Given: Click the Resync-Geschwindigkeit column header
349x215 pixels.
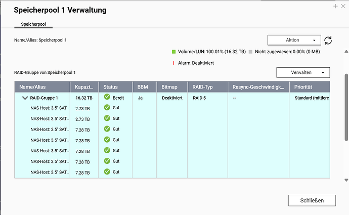Looking at the screenshot, I should pos(258,87).
